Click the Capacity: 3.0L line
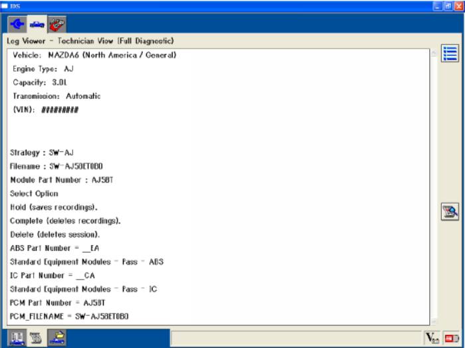Viewport: 465px width, 348px height. [40, 82]
